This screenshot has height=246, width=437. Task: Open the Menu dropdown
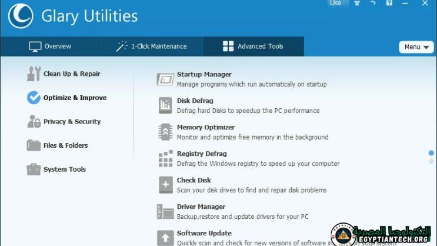pyautogui.click(x=416, y=47)
